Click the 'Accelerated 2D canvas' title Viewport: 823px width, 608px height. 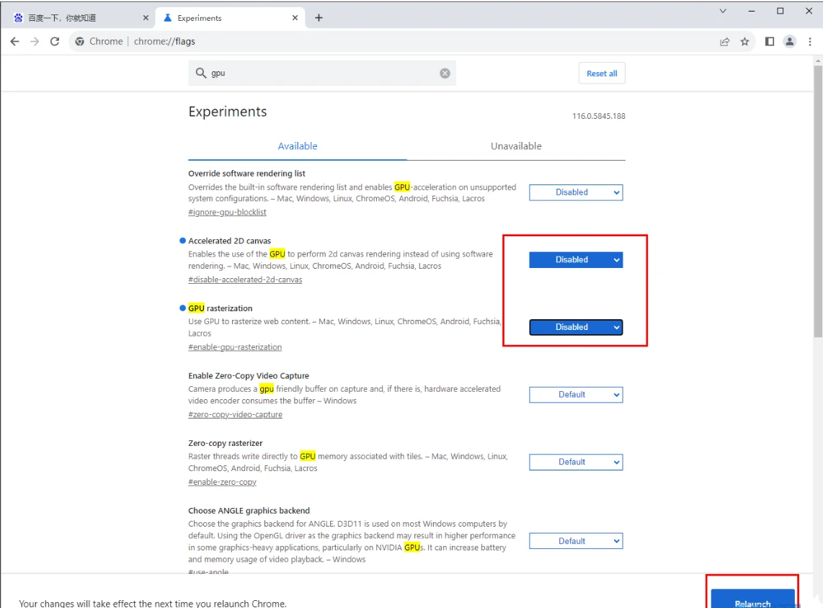pos(229,241)
